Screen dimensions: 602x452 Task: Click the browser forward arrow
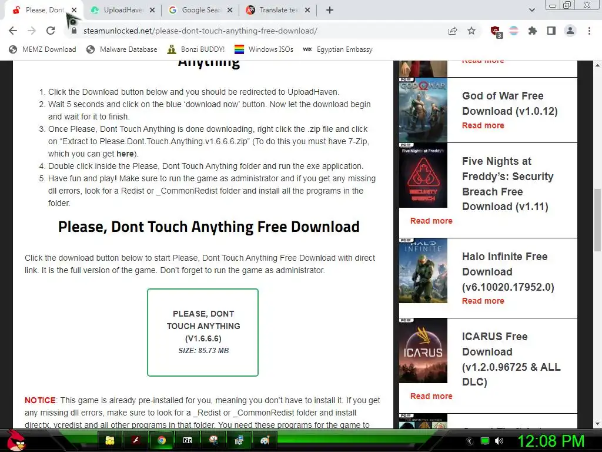coord(32,31)
